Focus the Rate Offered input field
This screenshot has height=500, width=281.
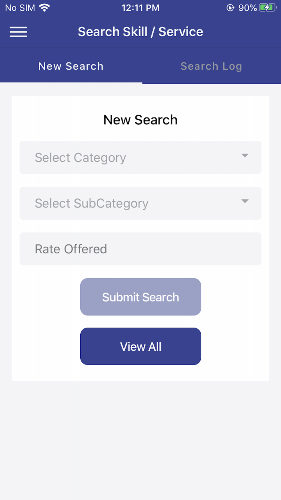pos(140,249)
